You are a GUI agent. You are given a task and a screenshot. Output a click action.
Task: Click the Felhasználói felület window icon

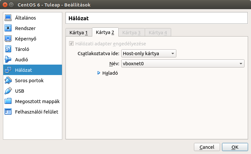[8, 112]
